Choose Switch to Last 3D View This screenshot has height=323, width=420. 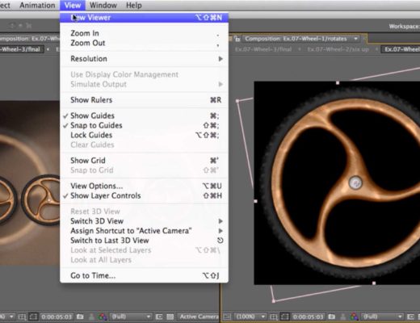(145, 241)
